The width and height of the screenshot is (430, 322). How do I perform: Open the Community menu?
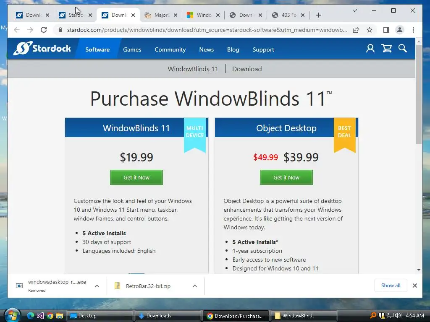(x=170, y=49)
